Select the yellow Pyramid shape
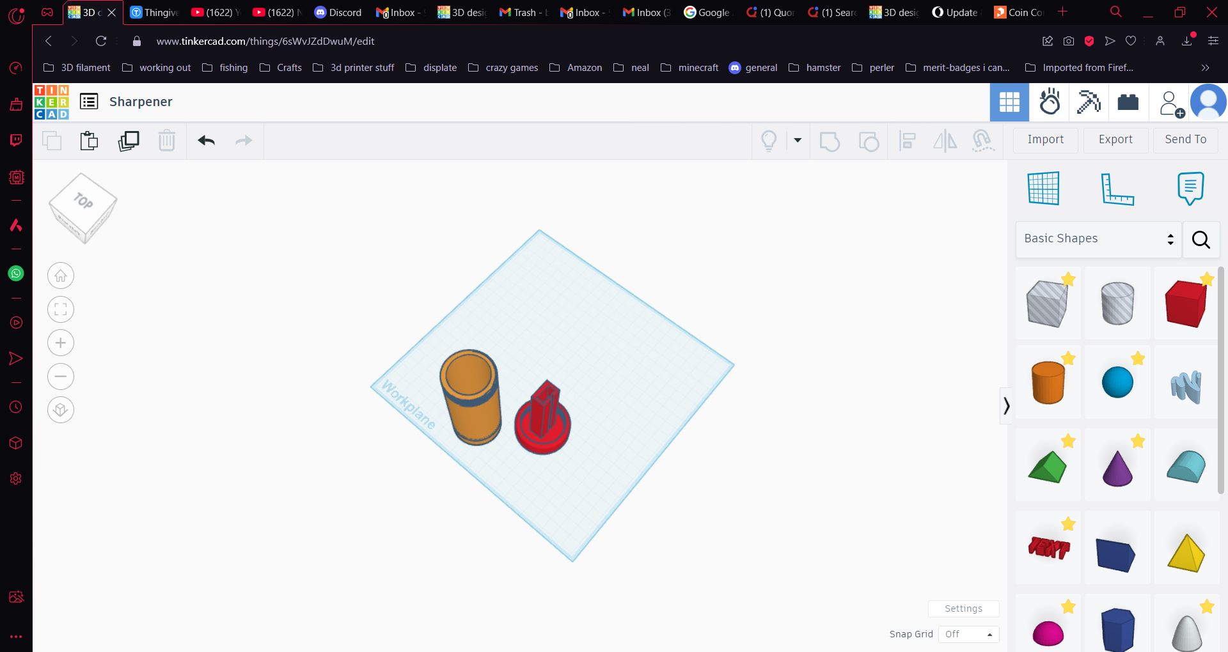 (x=1186, y=553)
